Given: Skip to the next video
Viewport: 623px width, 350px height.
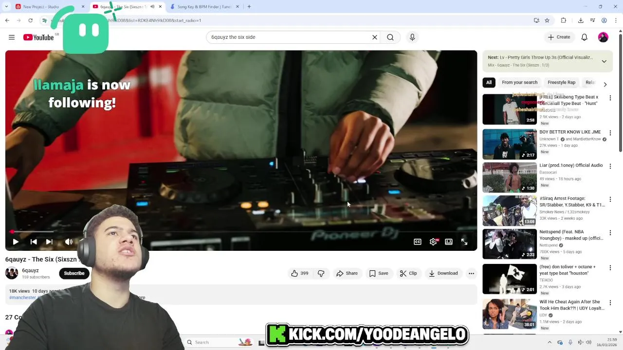Looking at the screenshot, I should (49, 242).
